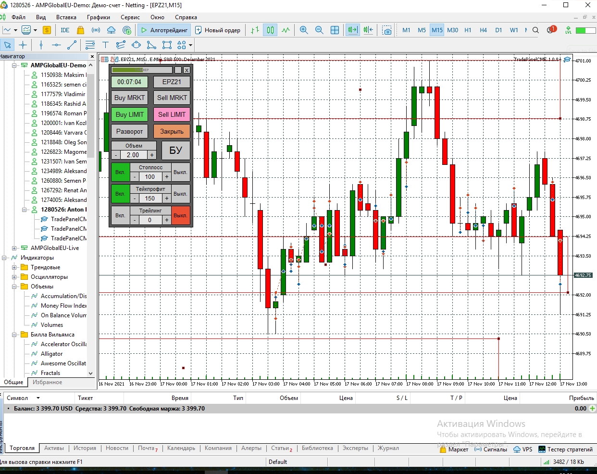Open the Файл menu
The height and width of the screenshot is (474, 597).
pos(19,17)
